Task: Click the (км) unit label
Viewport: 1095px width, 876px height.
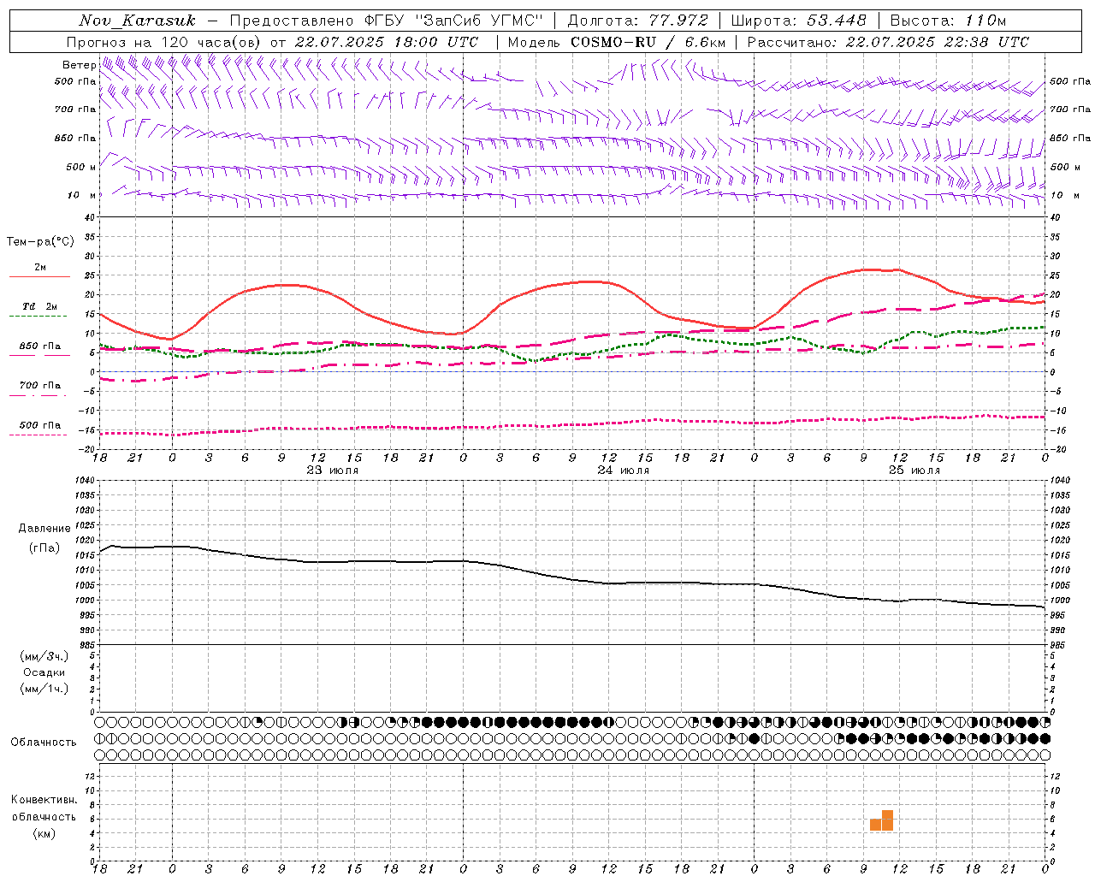Action: pyautogui.click(x=44, y=832)
